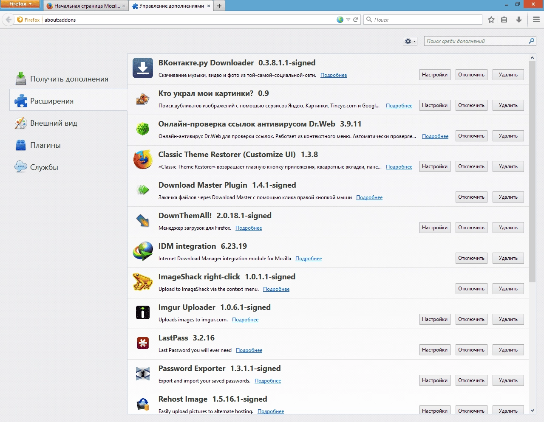Click the extensions list vertical scrollbar thumb
544x422 pixels.
[533, 172]
